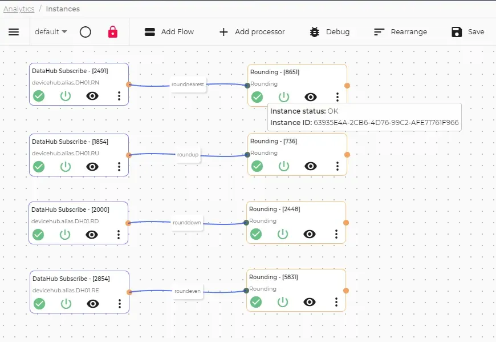View DataHub Subscribe [2491] with eye icon
This screenshot has height=342, width=496.
click(92, 96)
